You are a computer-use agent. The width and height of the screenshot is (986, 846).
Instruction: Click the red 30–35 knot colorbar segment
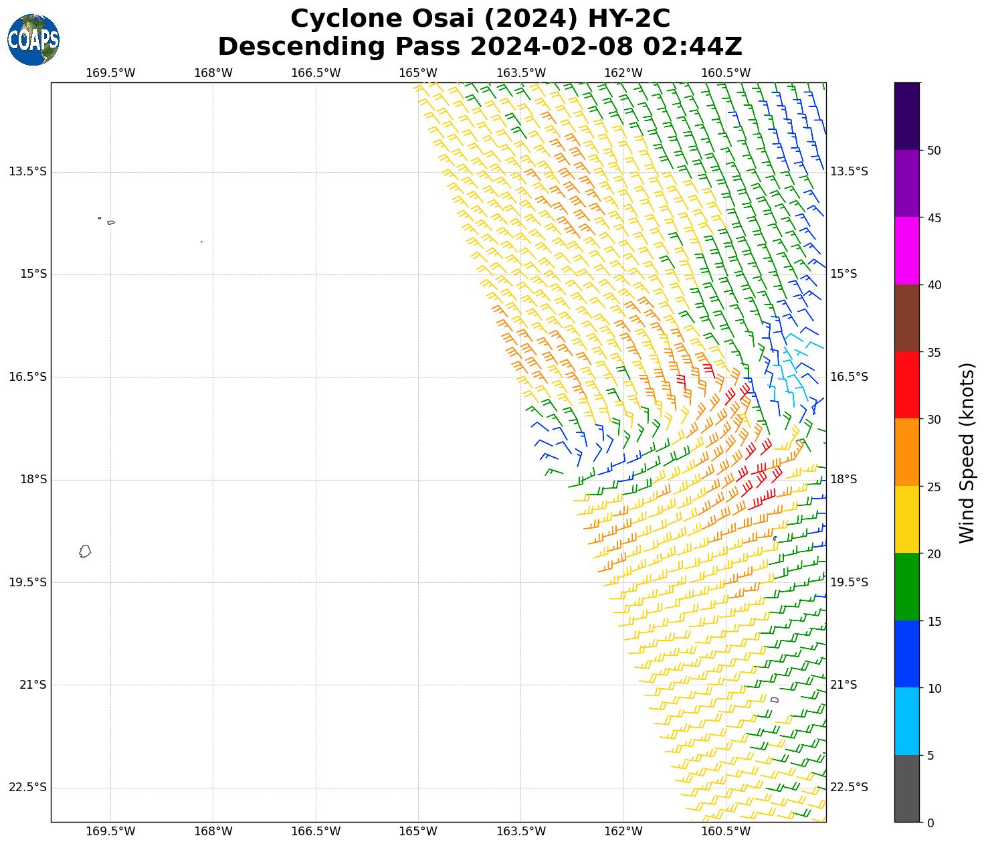(906, 385)
